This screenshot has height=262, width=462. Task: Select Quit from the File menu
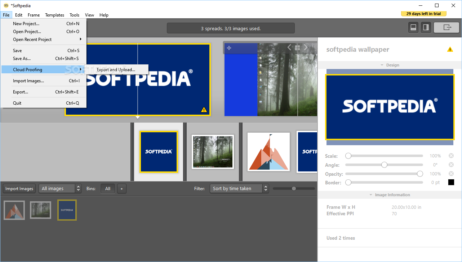(x=44, y=103)
